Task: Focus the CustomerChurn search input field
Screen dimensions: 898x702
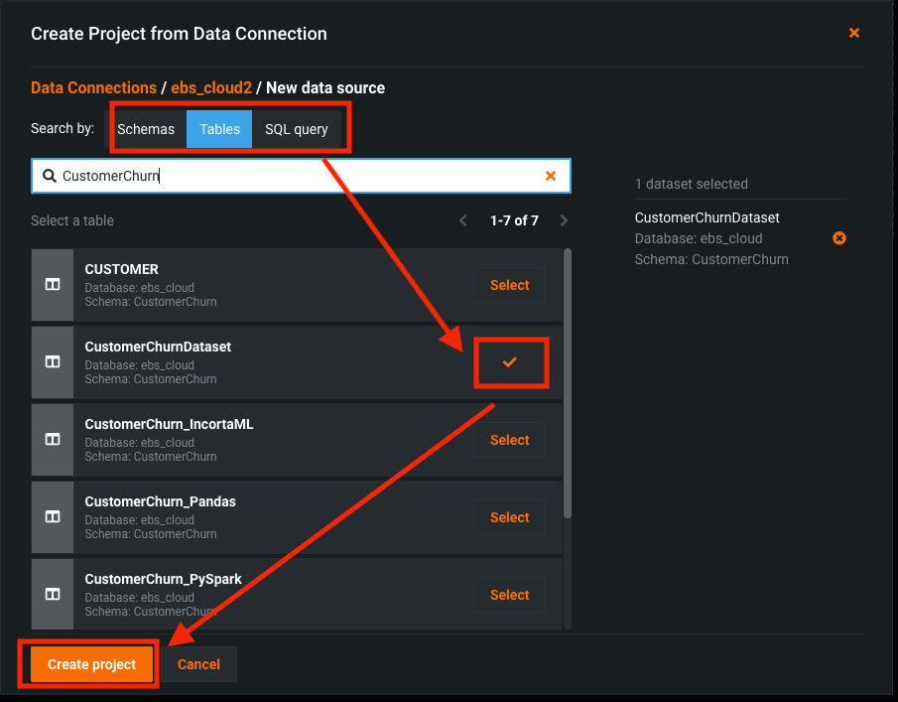Action: (x=298, y=176)
